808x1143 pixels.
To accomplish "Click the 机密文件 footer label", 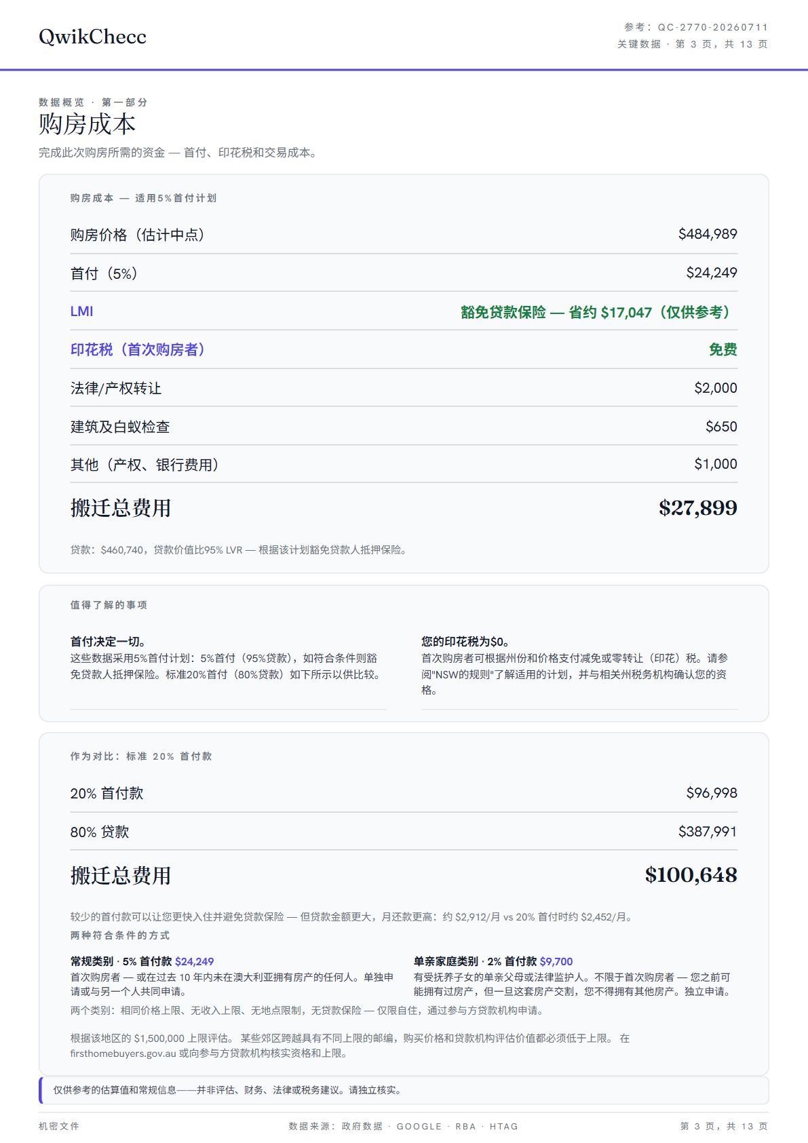I will (x=59, y=1126).
